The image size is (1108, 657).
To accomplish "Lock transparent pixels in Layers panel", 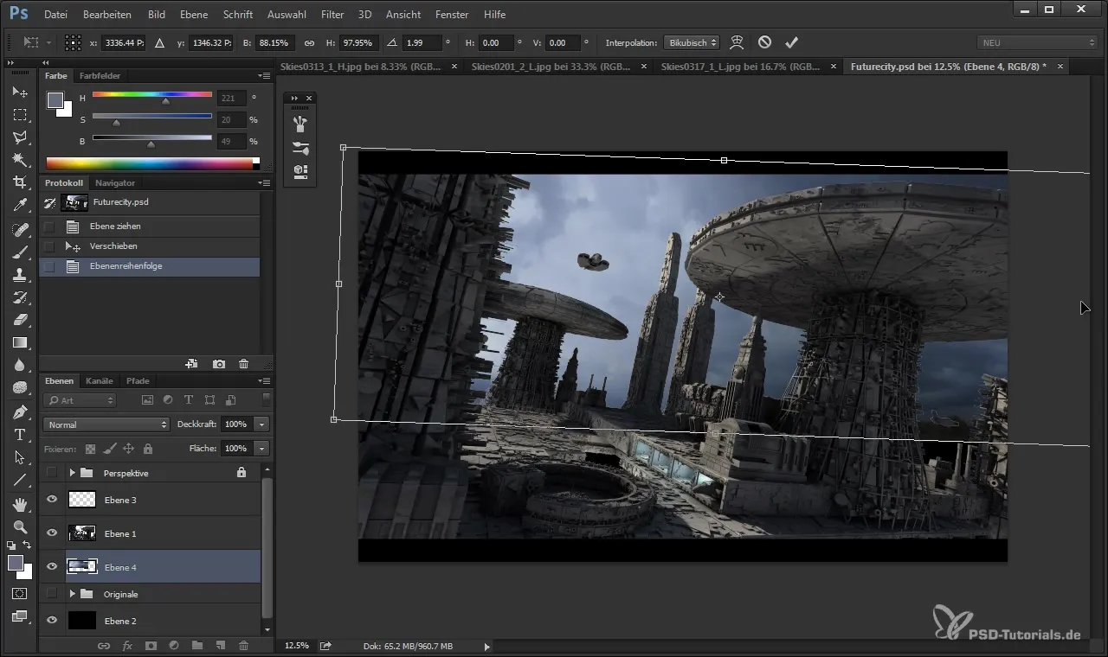I will point(90,449).
